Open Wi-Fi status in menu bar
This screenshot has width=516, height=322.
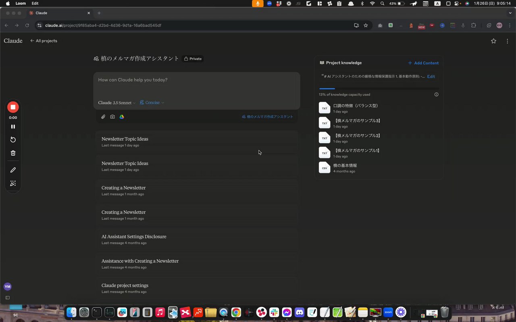(x=372, y=3)
